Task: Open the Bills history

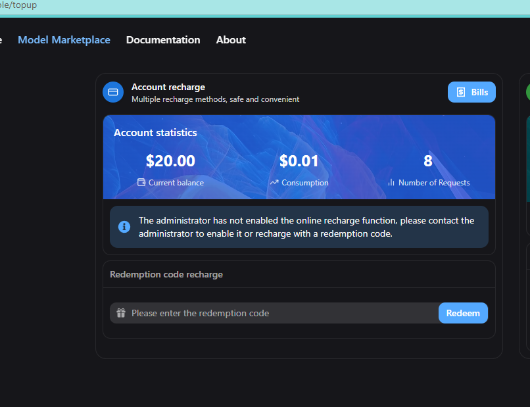Action: (x=471, y=92)
